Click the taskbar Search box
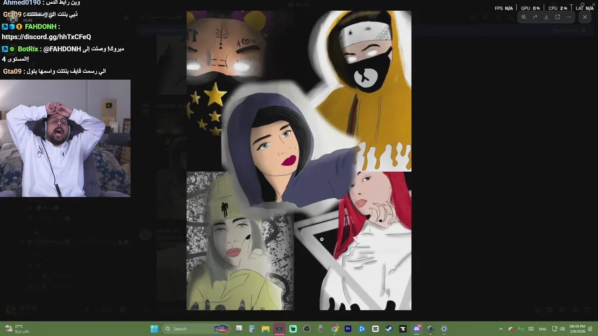This screenshot has height=336, width=598. pos(197,329)
